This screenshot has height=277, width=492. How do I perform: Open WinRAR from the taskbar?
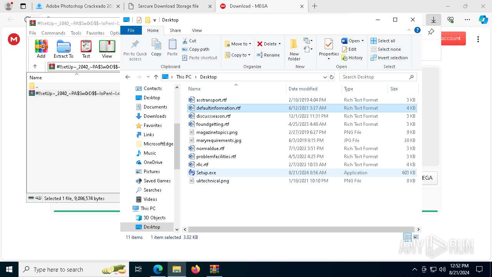click(214, 269)
